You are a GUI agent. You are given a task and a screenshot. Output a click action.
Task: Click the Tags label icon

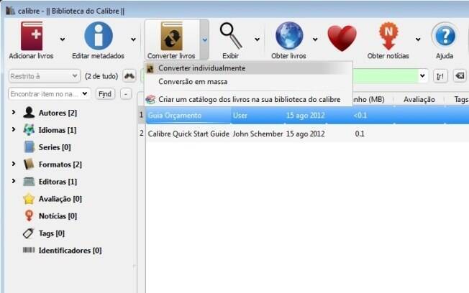(29, 233)
